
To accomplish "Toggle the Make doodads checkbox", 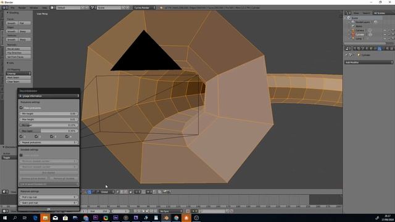I will [x=21, y=155].
